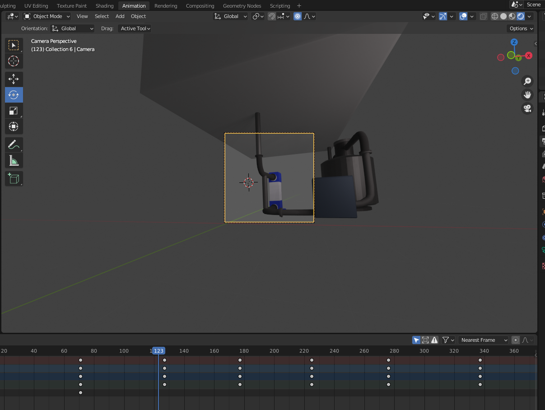Toggle viewport proportional editing

tap(298, 16)
